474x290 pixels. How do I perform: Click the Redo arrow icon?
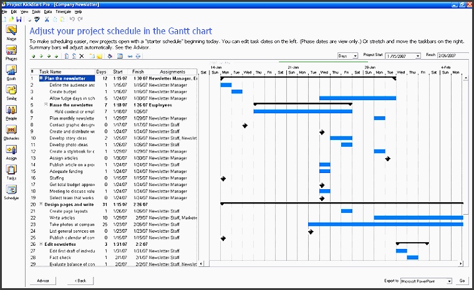80,19
